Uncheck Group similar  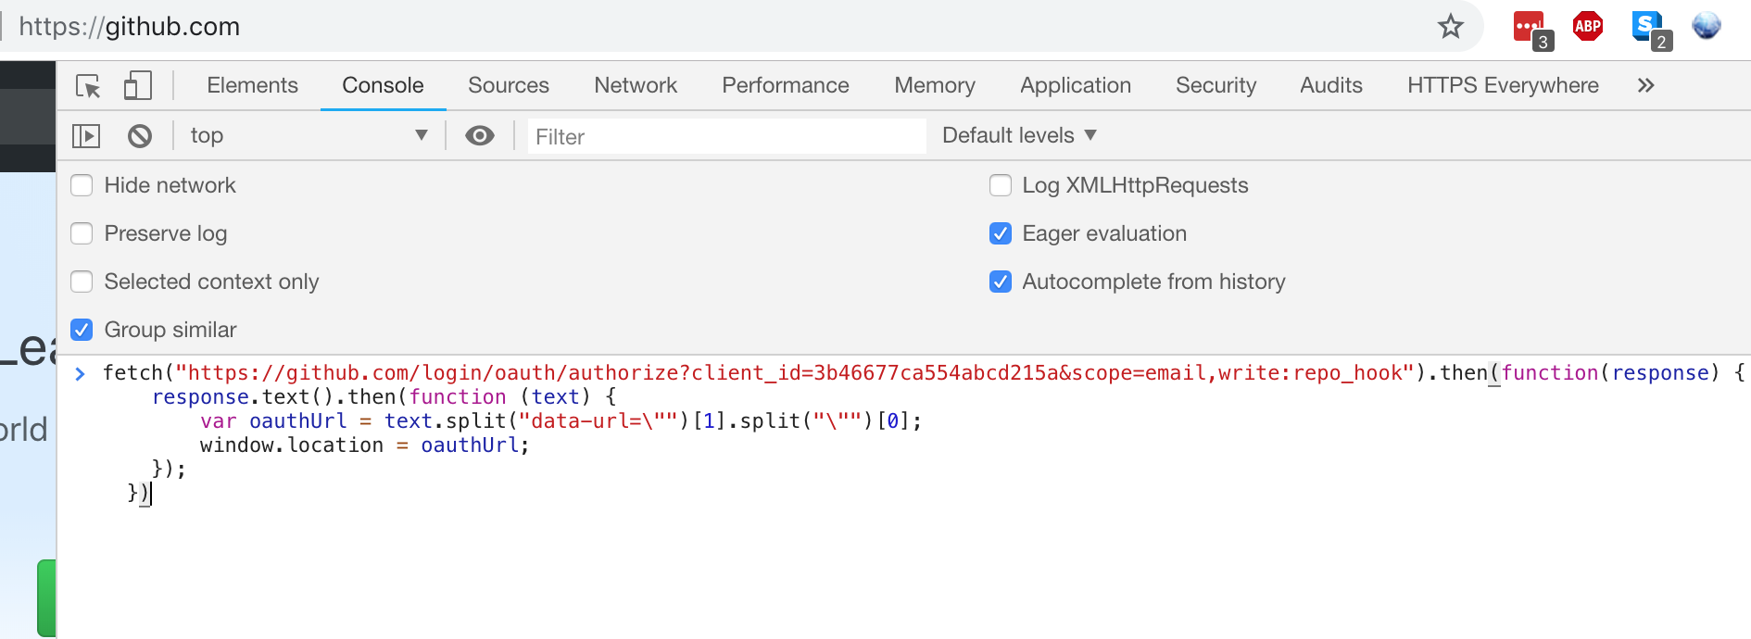82,330
